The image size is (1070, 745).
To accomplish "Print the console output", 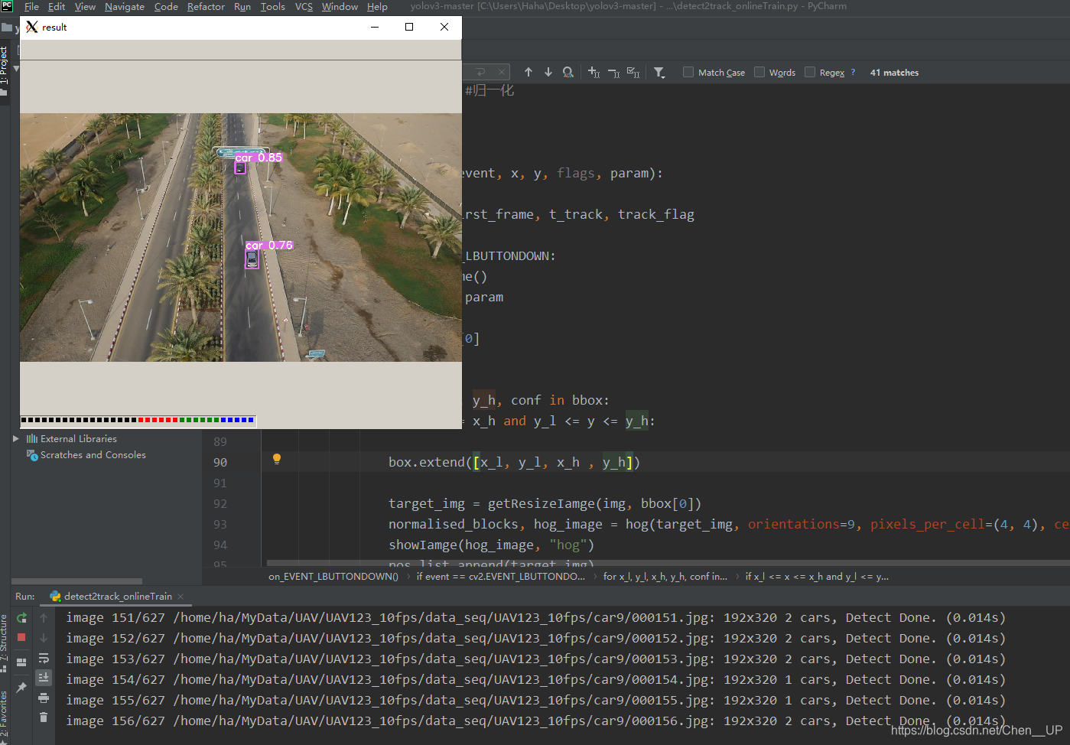I will pyautogui.click(x=44, y=698).
